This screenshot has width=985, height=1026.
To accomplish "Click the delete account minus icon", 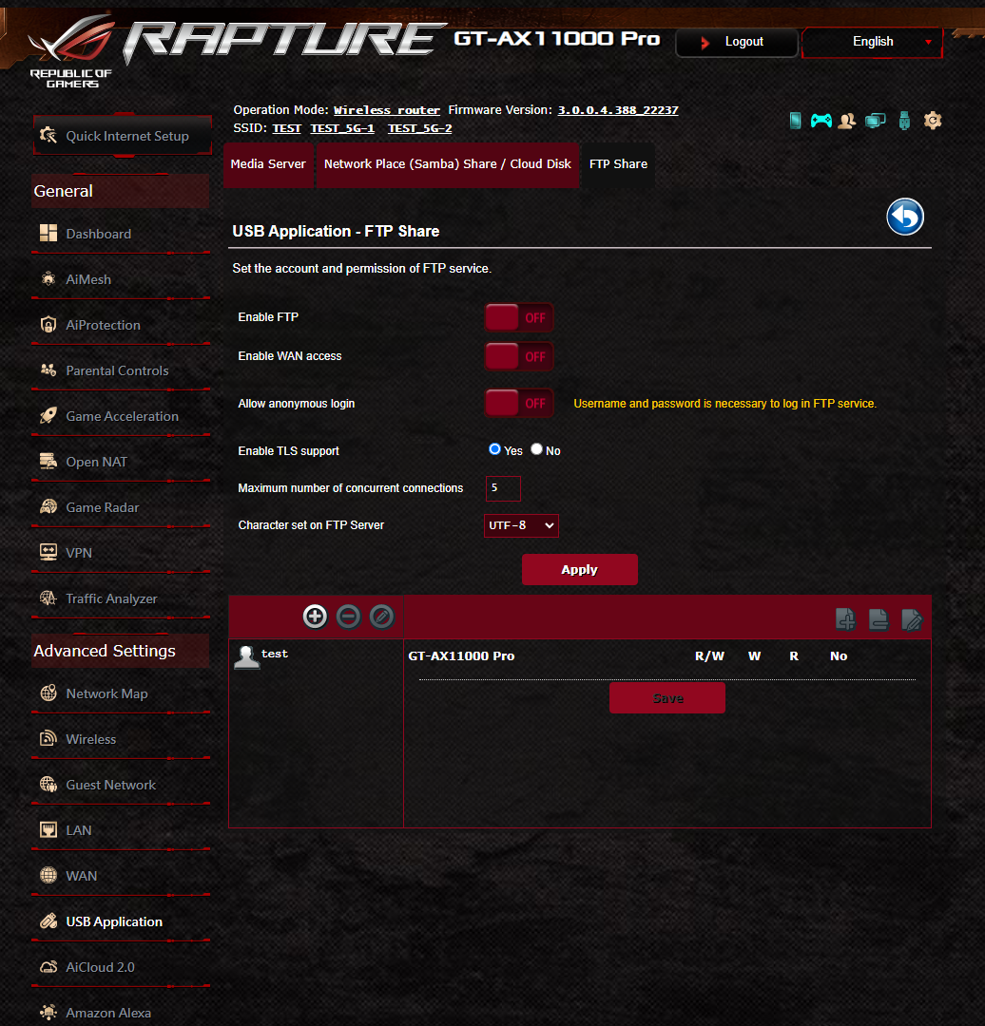I will point(348,617).
